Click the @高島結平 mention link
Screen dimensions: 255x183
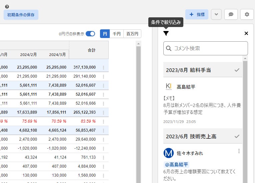click(x=176, y=165)
